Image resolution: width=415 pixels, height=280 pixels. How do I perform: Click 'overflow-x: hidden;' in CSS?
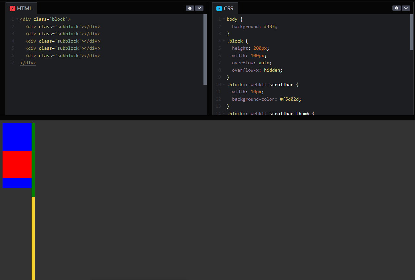tap(257, 70)
